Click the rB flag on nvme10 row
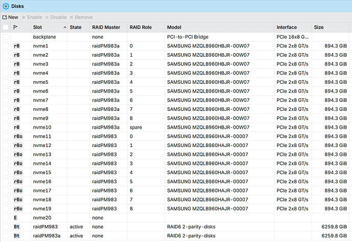352x242 pixels. [x=17, y=128]
